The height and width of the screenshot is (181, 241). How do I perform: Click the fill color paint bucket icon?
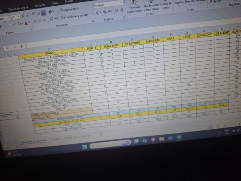click(19, 24)
